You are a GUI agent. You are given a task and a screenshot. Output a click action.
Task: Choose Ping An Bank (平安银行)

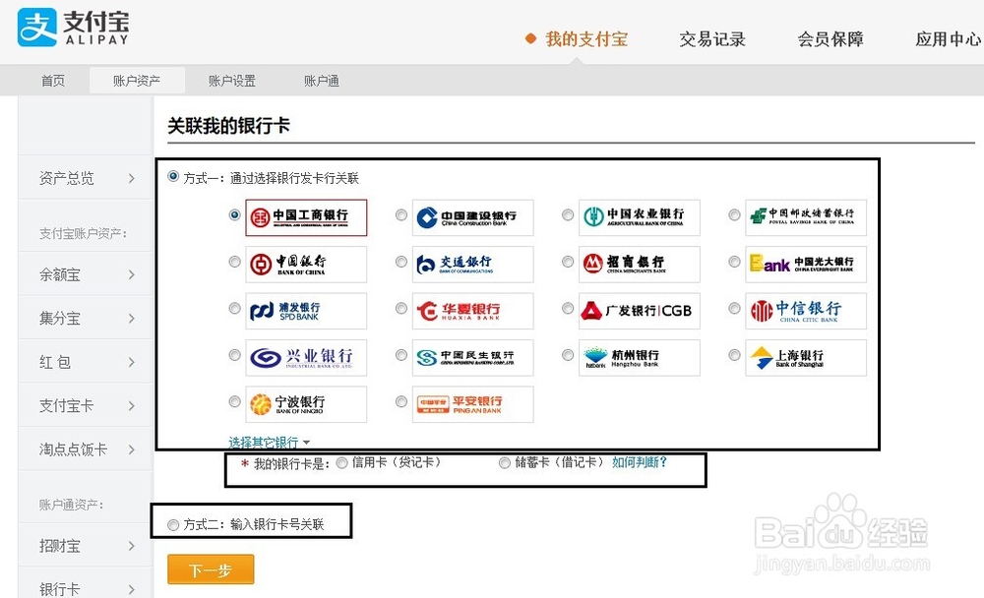click(472, 401)
